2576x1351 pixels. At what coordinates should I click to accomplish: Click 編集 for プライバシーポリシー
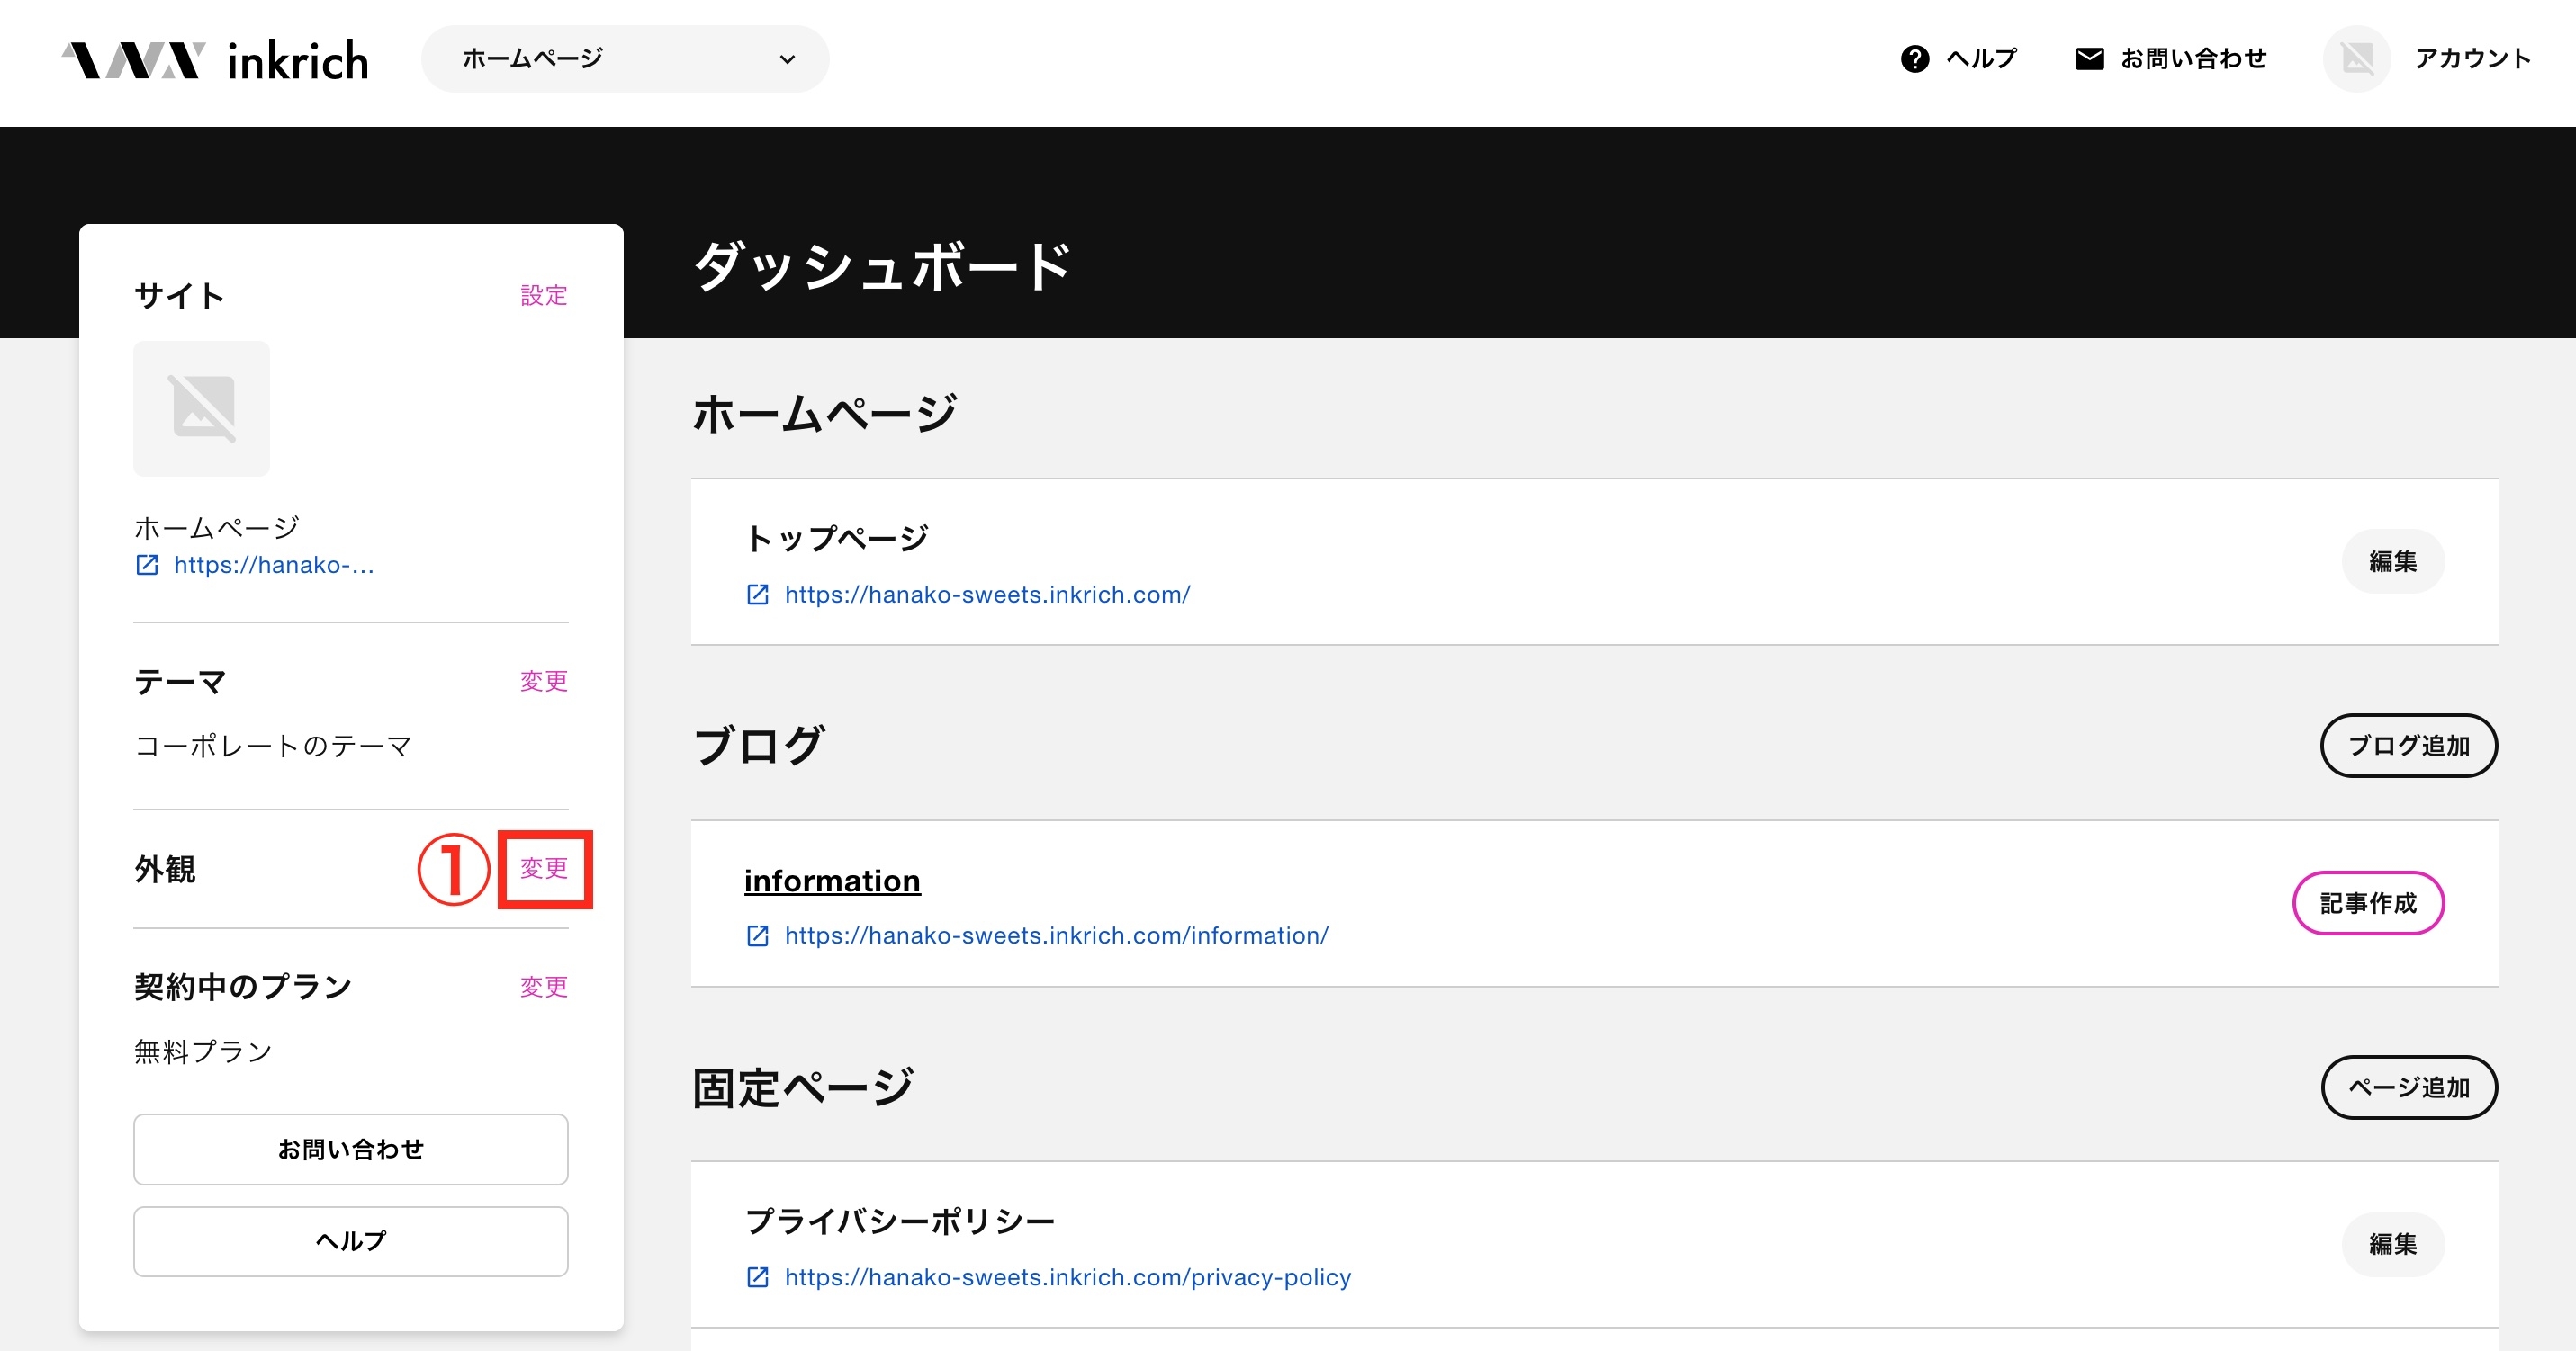point(2393,1244)
